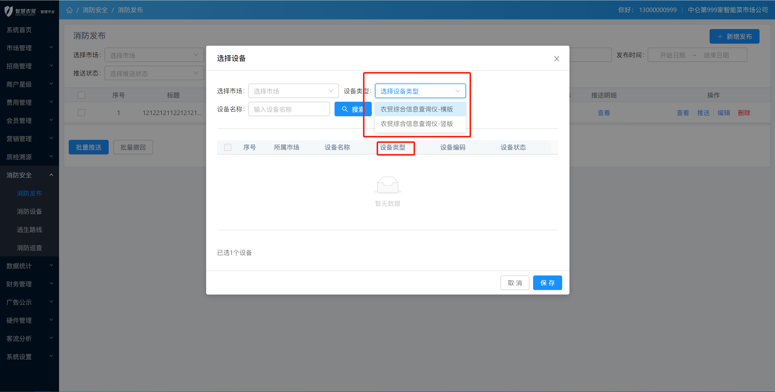Toggle select-all checkbox in device table
Image resolution: width=775 pixels, height=392 pixels.
228,147
